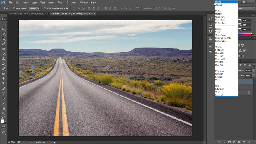Select the Zoom tool
This screenshot has height=144, width=256.
4,114
